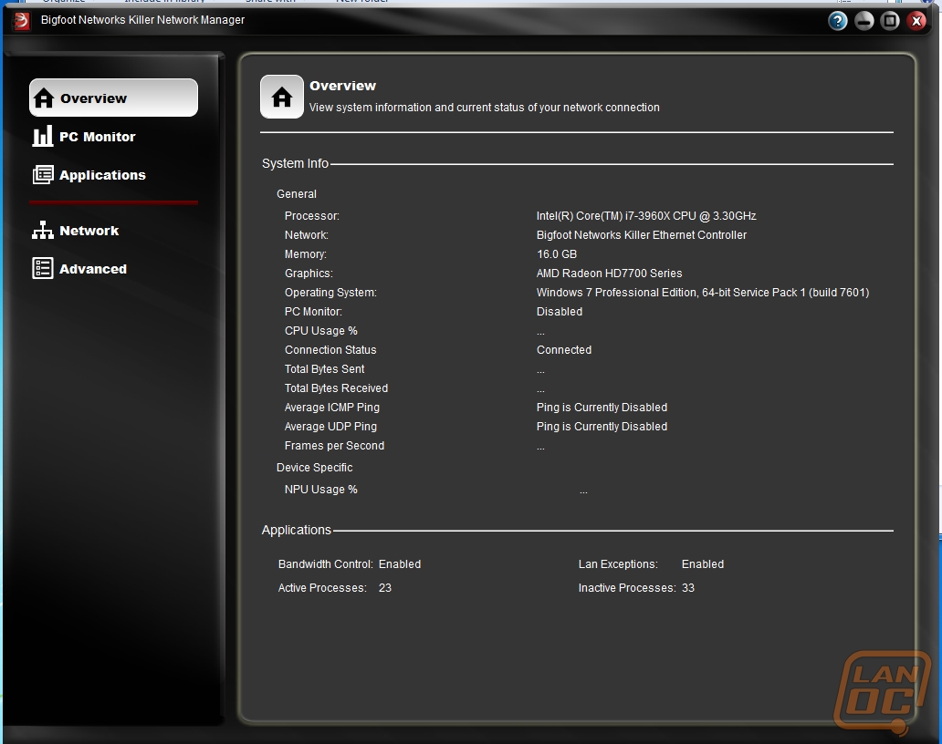Click the Device Specific subsection label
The image size is (942, 744).
[x=314, y=468]
